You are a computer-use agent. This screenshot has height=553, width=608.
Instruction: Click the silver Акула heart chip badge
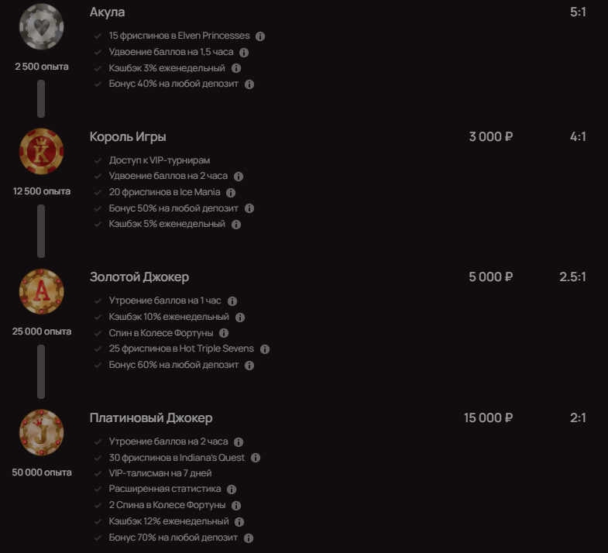tap(42, 27)
